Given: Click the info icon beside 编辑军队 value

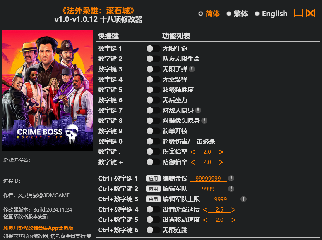Looking at the screenshot, I should coord(231,188).
